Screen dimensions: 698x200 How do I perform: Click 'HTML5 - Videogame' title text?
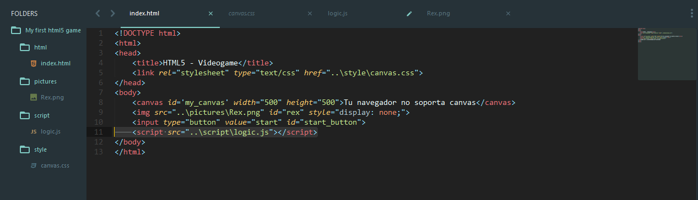[200, 63]
